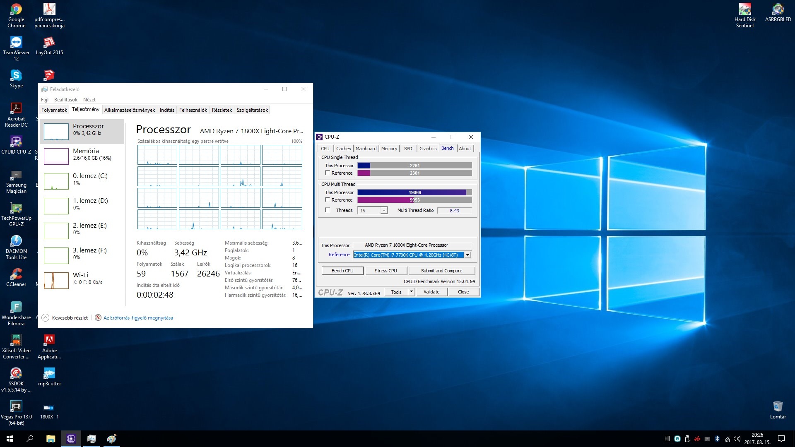Open the Fájl menu in Feladatkezelő

[x=45, y=100]
